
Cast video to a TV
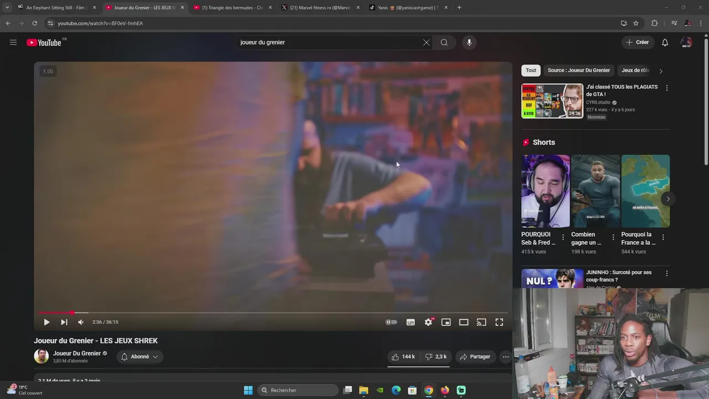coord(481,322)
